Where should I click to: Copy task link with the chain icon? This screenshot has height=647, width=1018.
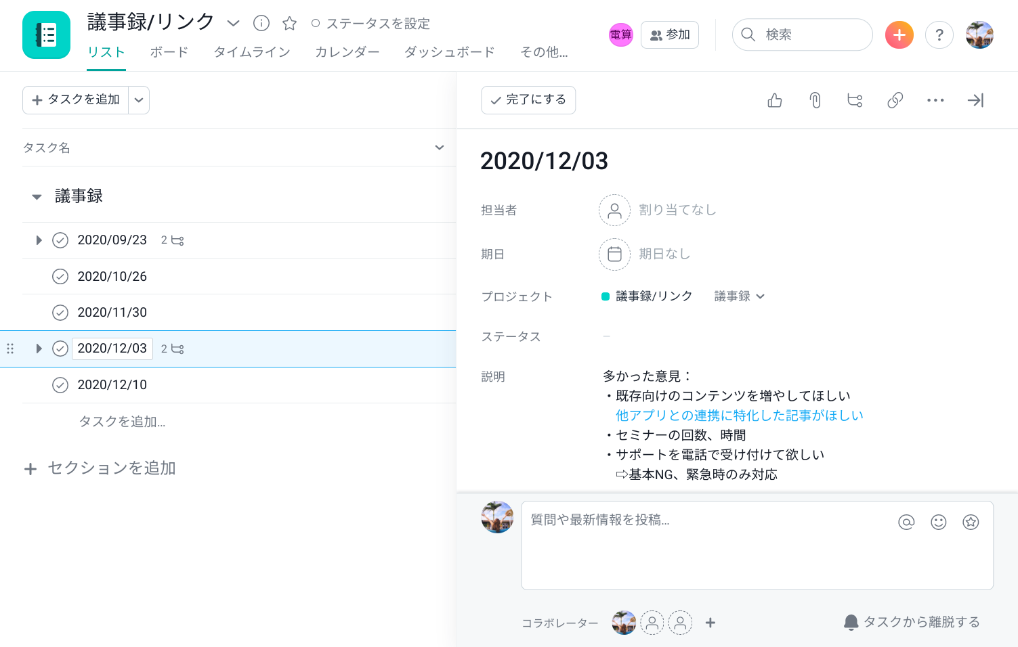click(x=895, y=100)
